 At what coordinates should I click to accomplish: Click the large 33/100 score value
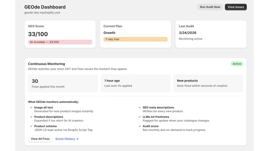(38, 34)
